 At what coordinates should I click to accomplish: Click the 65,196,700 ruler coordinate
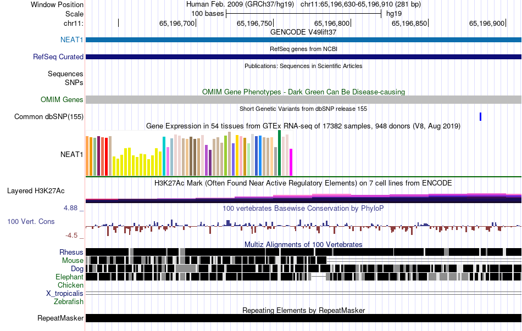coord(177,23)
